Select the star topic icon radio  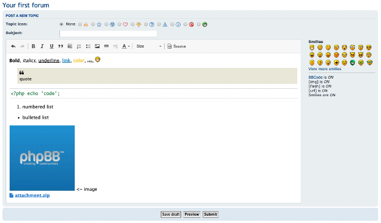93,24
